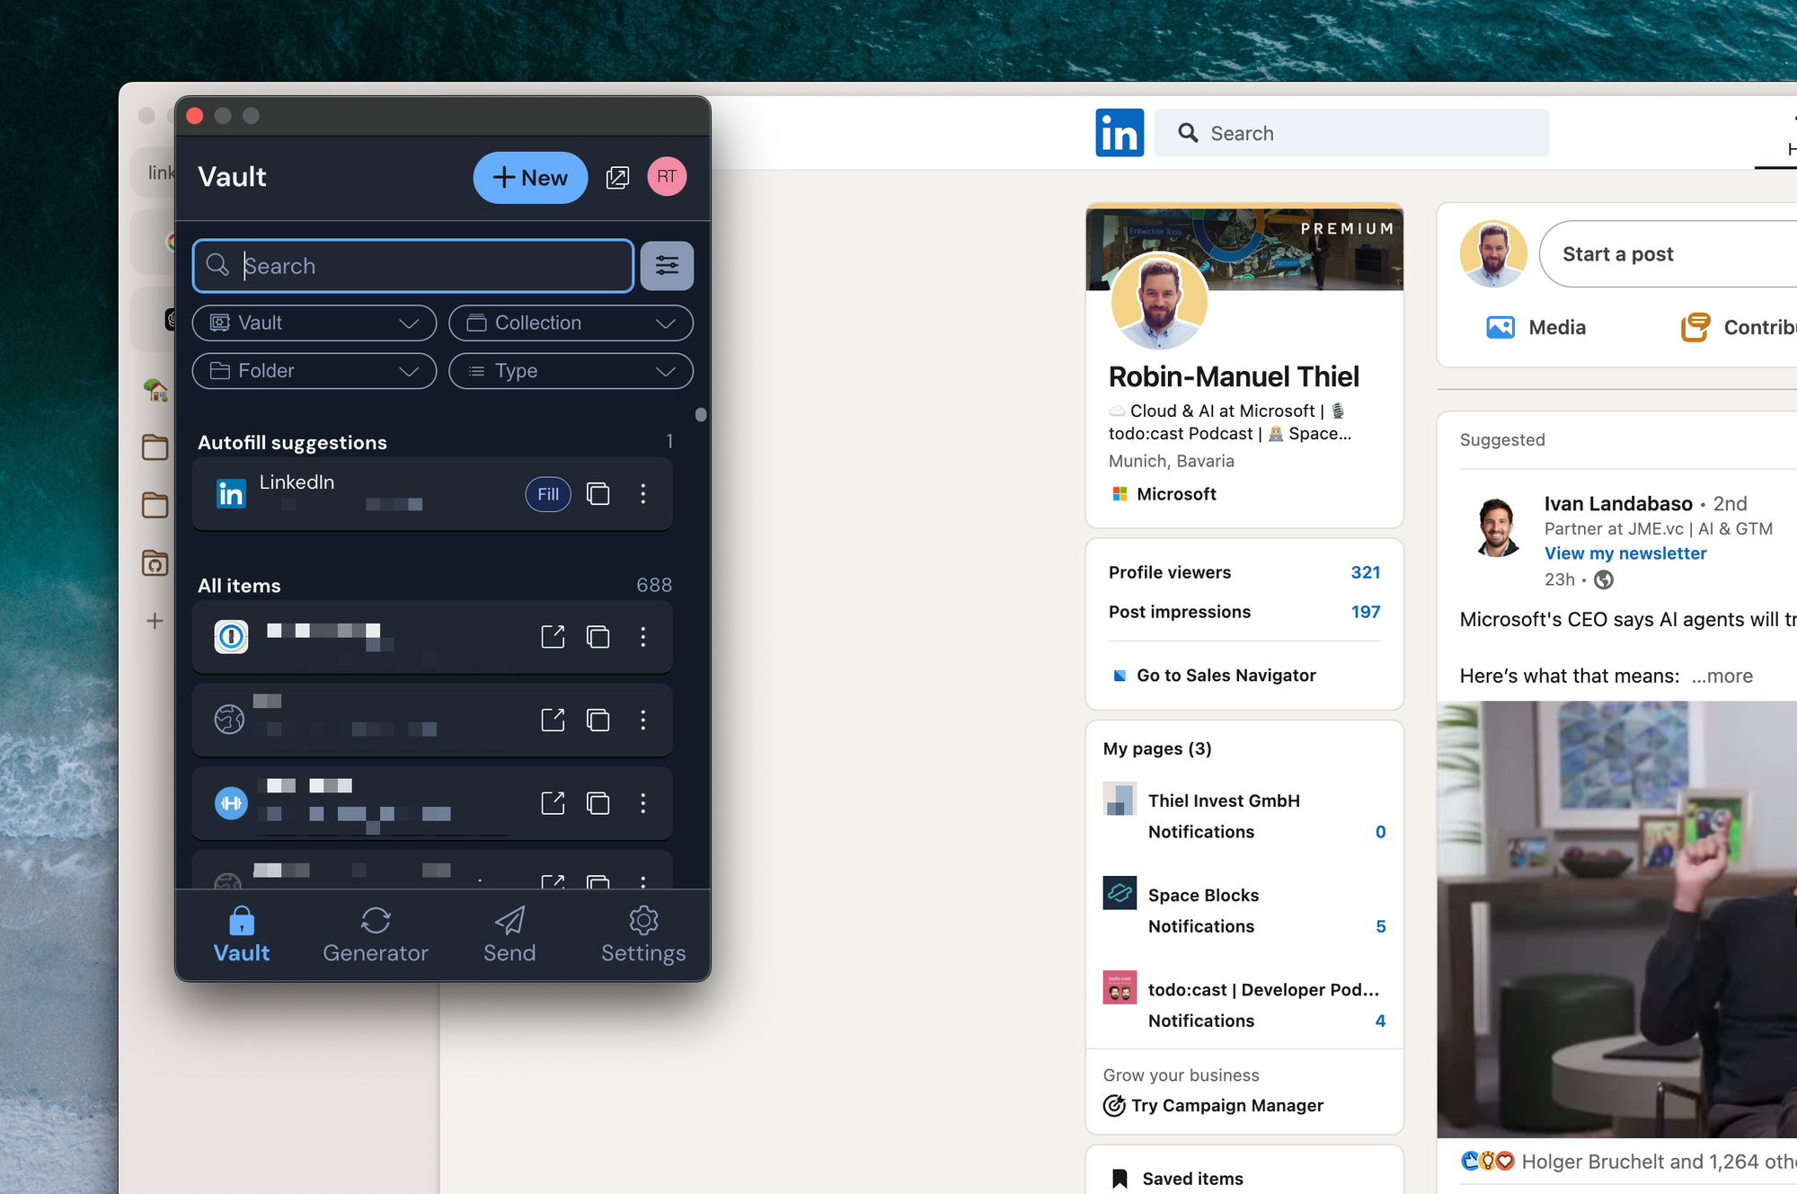Open todo:cast Developer Podcast page

click(1263, 989)
